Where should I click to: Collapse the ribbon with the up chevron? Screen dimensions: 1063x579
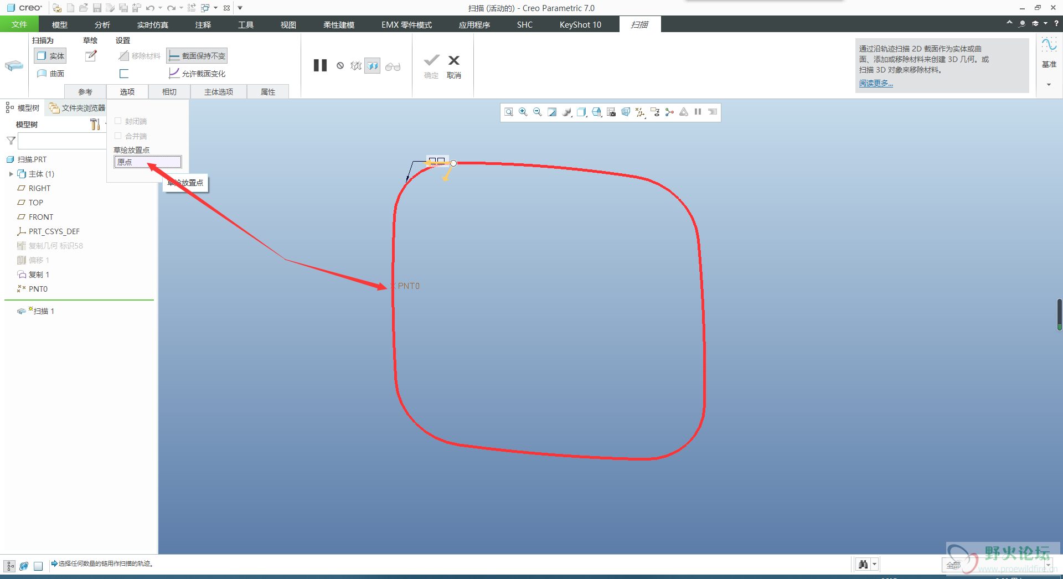point(1009,23)
